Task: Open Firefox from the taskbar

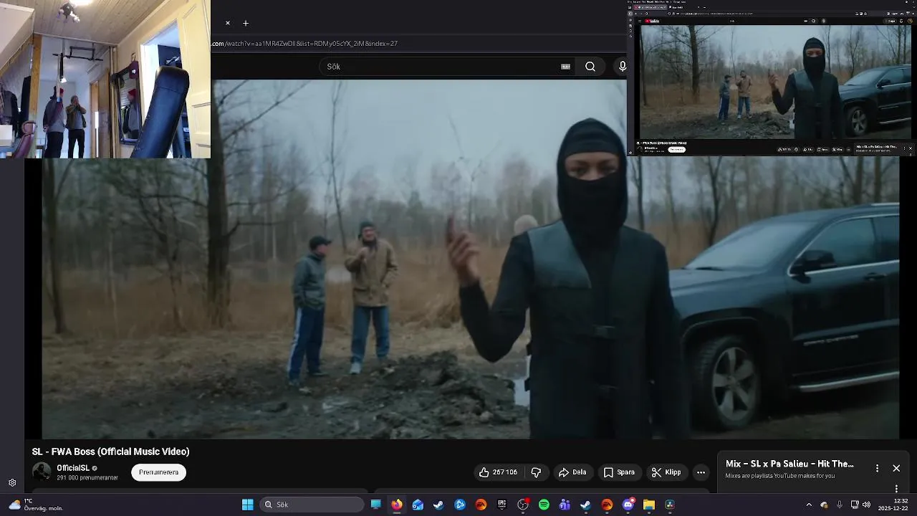Action: click(396, 505)
